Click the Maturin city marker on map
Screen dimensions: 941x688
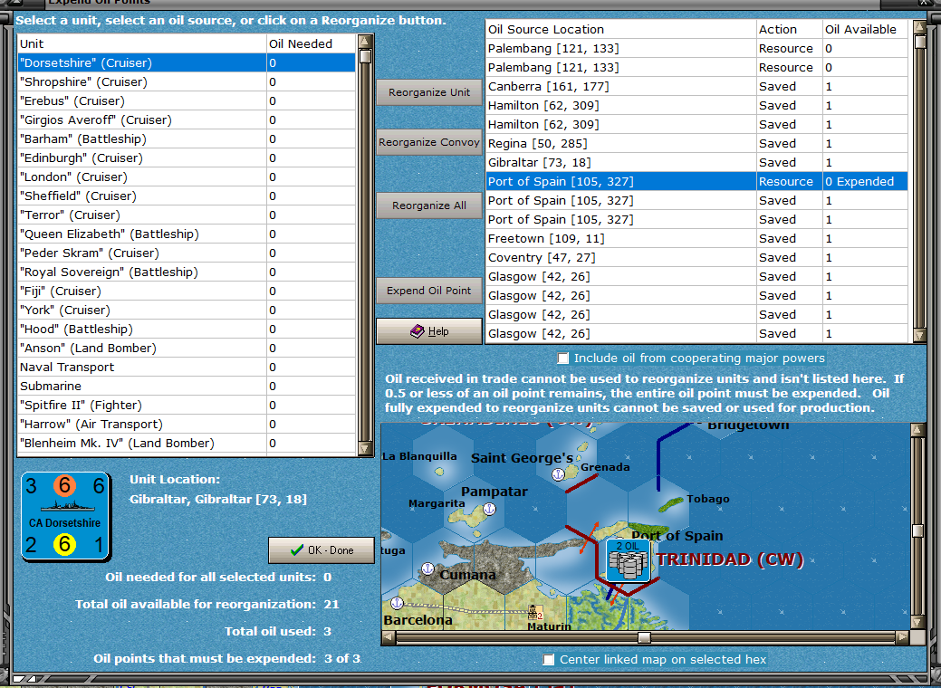pyautogui.click(x=534, y=613)
